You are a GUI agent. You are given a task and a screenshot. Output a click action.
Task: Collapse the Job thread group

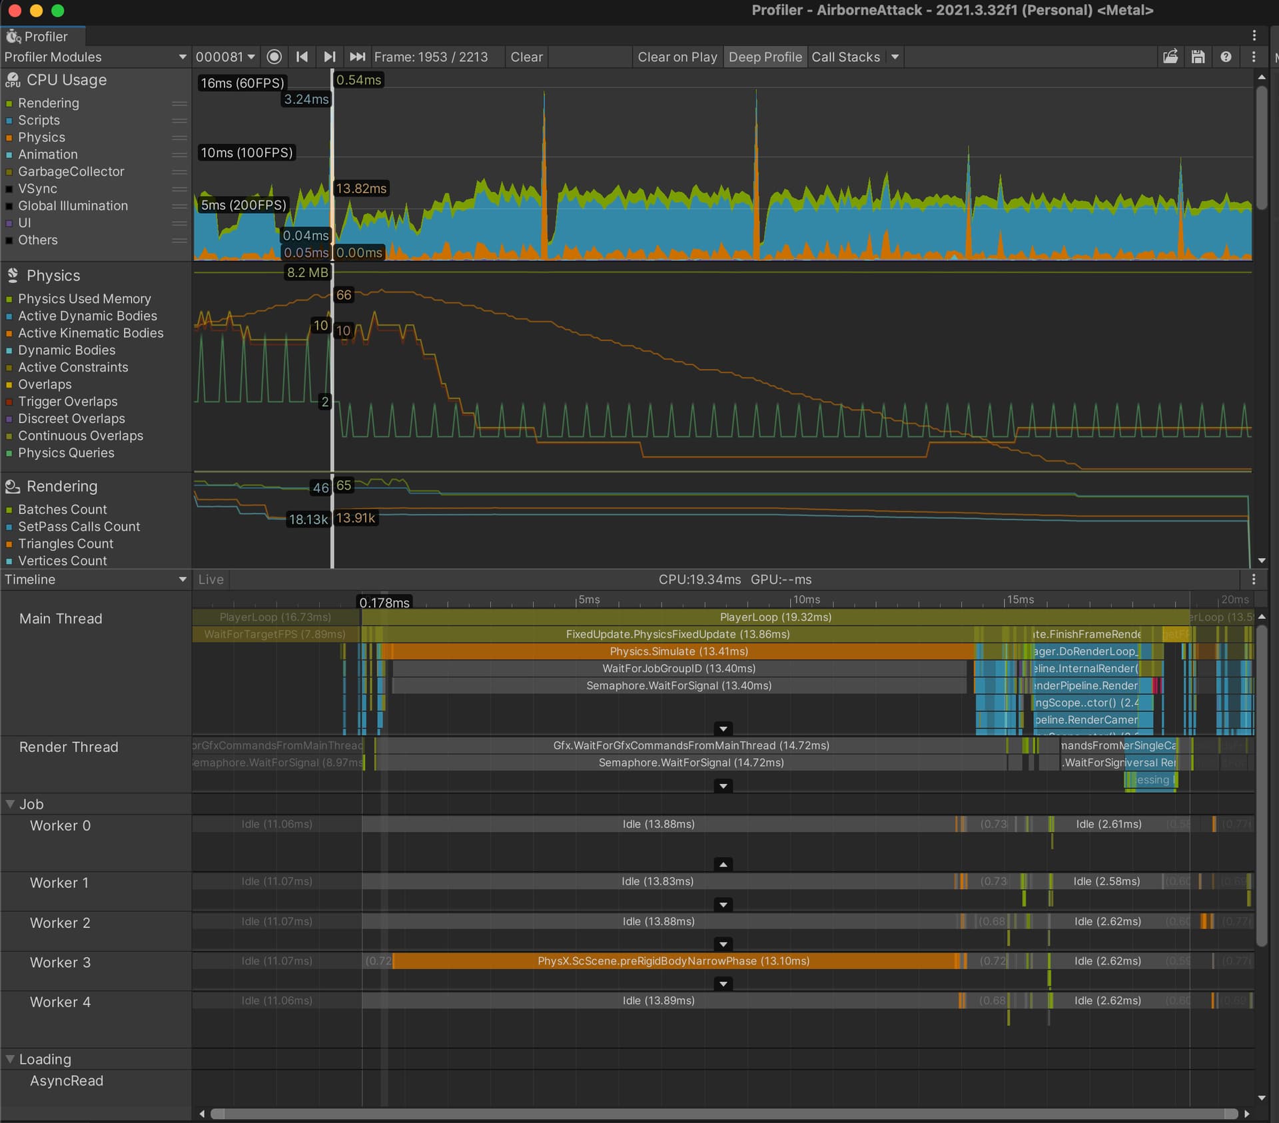coord(10,804)
